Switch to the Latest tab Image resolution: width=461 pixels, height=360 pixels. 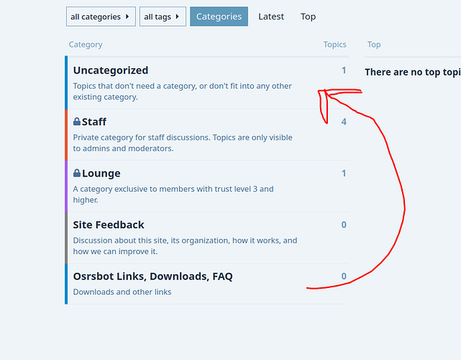click(x=271, y=17)
